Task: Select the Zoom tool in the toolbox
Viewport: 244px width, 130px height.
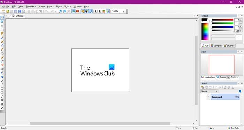Action: point(2,22)
